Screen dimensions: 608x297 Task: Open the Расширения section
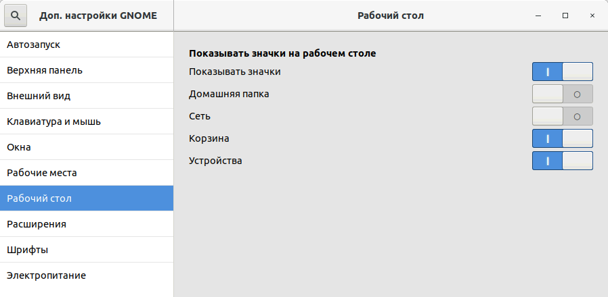point(87,224)
